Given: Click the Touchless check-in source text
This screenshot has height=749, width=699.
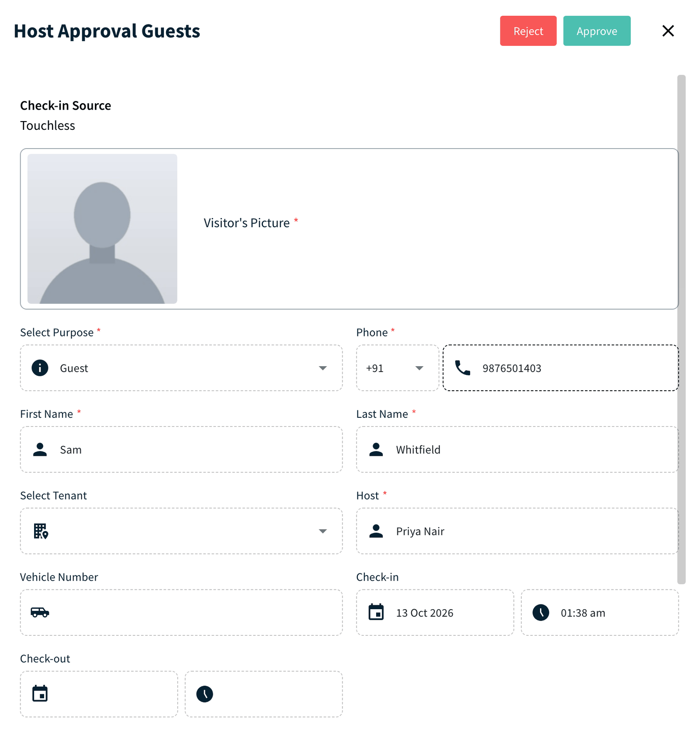Looking at the screenshot, I should point(48,126).
